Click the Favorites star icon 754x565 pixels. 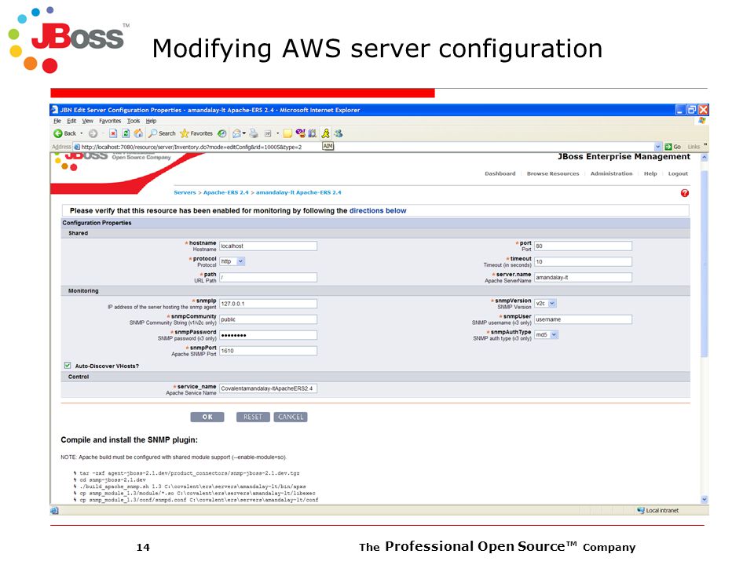point(184,133)
